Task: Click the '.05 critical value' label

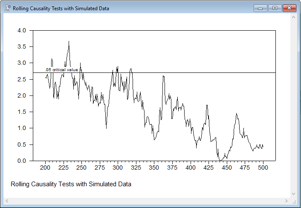Action: coord(61,69)
